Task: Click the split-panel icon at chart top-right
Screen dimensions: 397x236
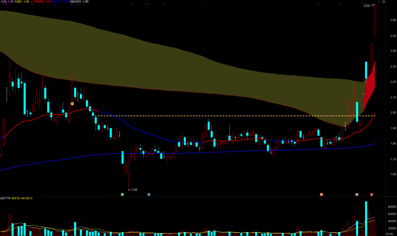Action: point(383,2)
